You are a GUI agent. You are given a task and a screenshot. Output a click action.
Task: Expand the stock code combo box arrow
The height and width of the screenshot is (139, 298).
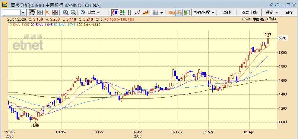[23, 13]
